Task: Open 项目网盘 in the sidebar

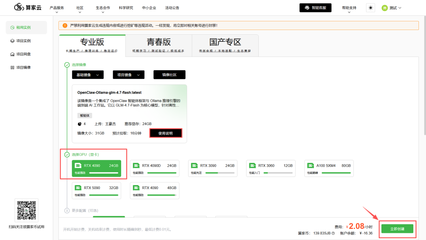Action: coord(26,54)
